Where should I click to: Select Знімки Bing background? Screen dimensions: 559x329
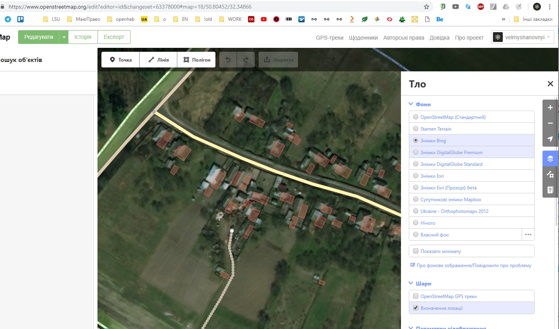click(472, 140)
